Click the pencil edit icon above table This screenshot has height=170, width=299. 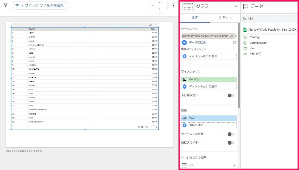[x=151, y=25]
